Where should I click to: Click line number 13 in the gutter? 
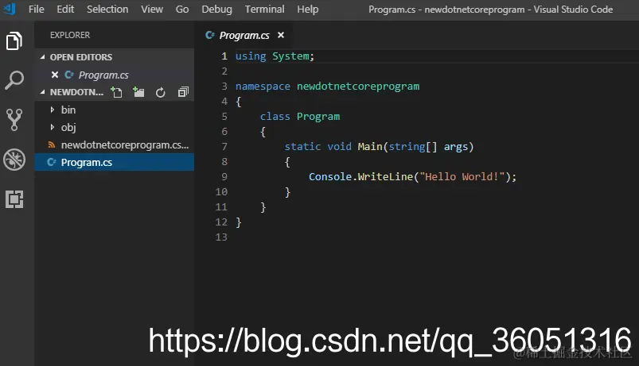click(221, 237)
